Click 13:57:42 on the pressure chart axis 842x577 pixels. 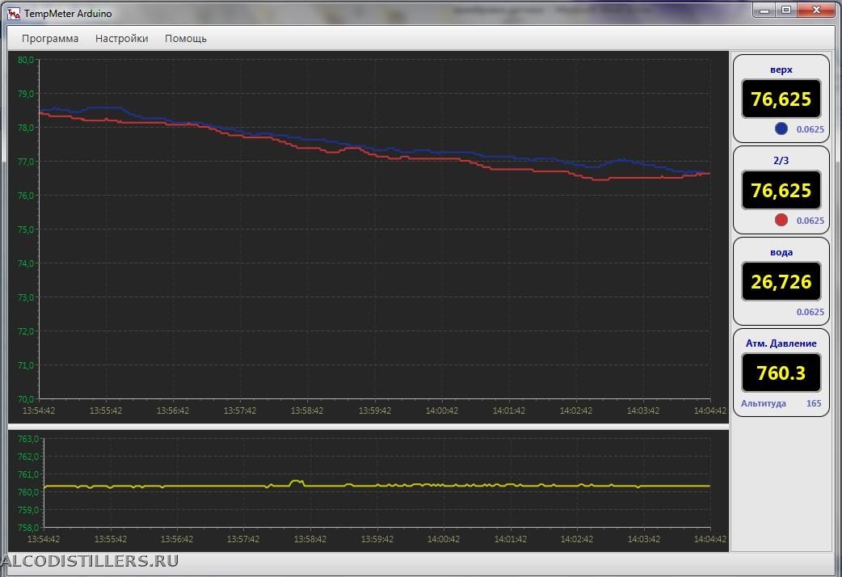click(243, 539)
